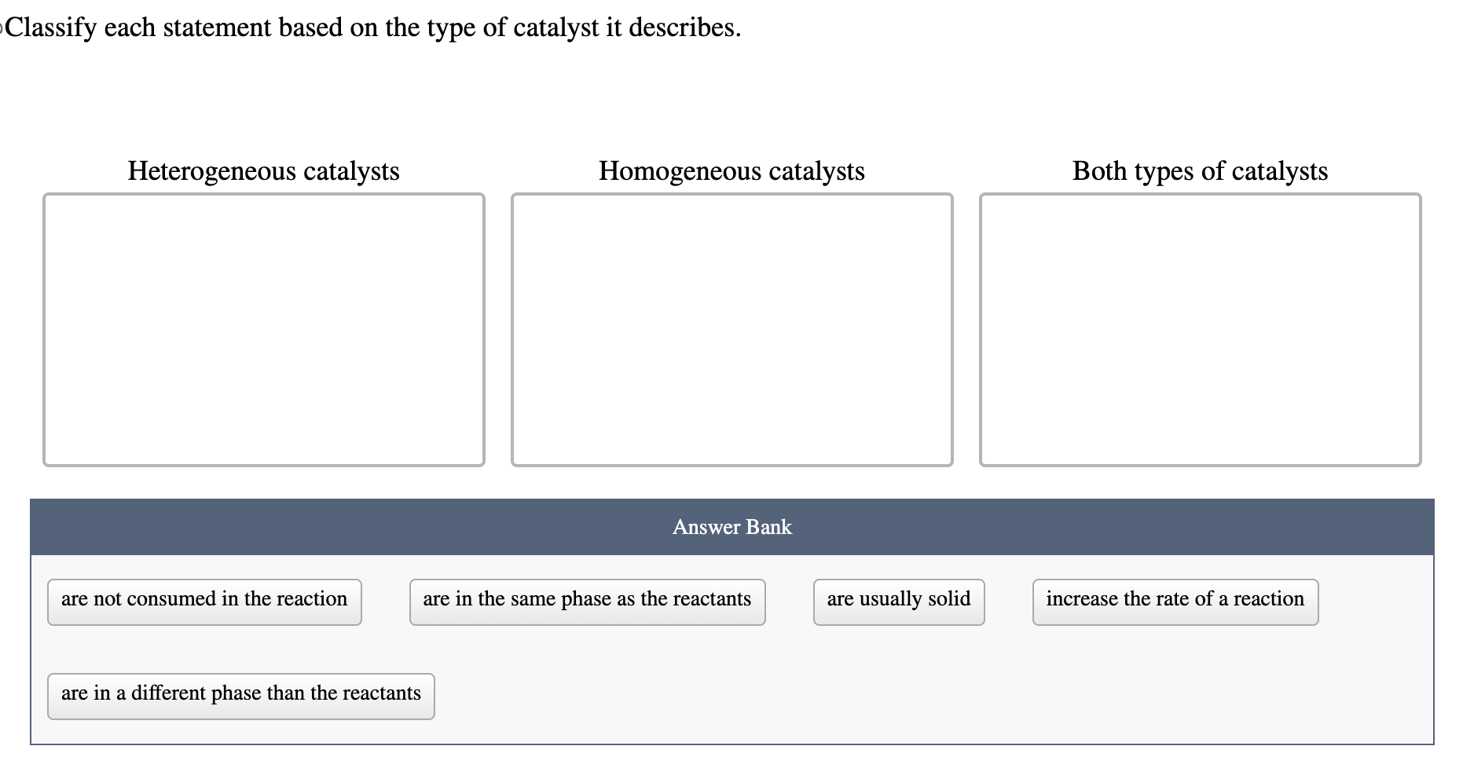Click the 'Both types of catalysts' heading
The height and width of the screenshot is (768, 1463).
tap(1201, 171)
